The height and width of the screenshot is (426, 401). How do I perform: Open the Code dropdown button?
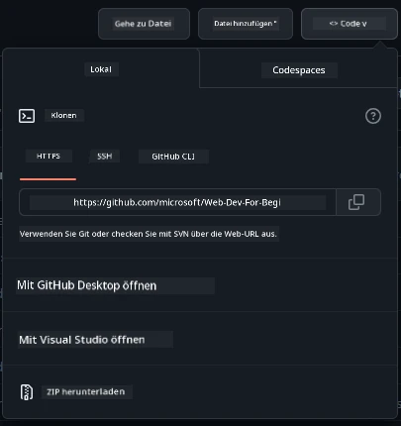(350, 24)
